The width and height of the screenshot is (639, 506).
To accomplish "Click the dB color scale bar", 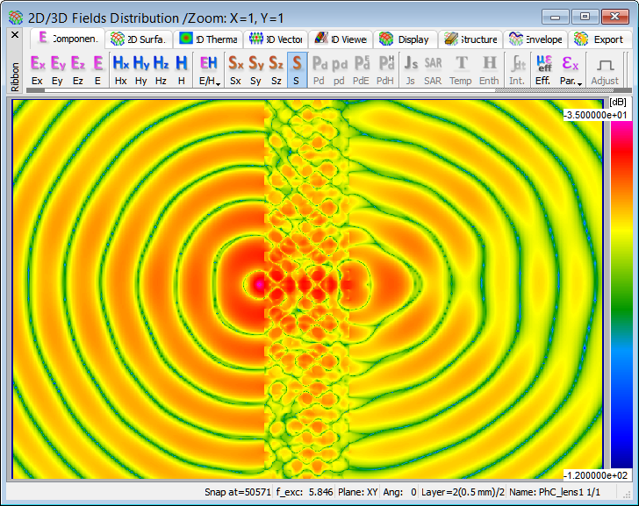I will pyautogui.click(x=620, y=295).
